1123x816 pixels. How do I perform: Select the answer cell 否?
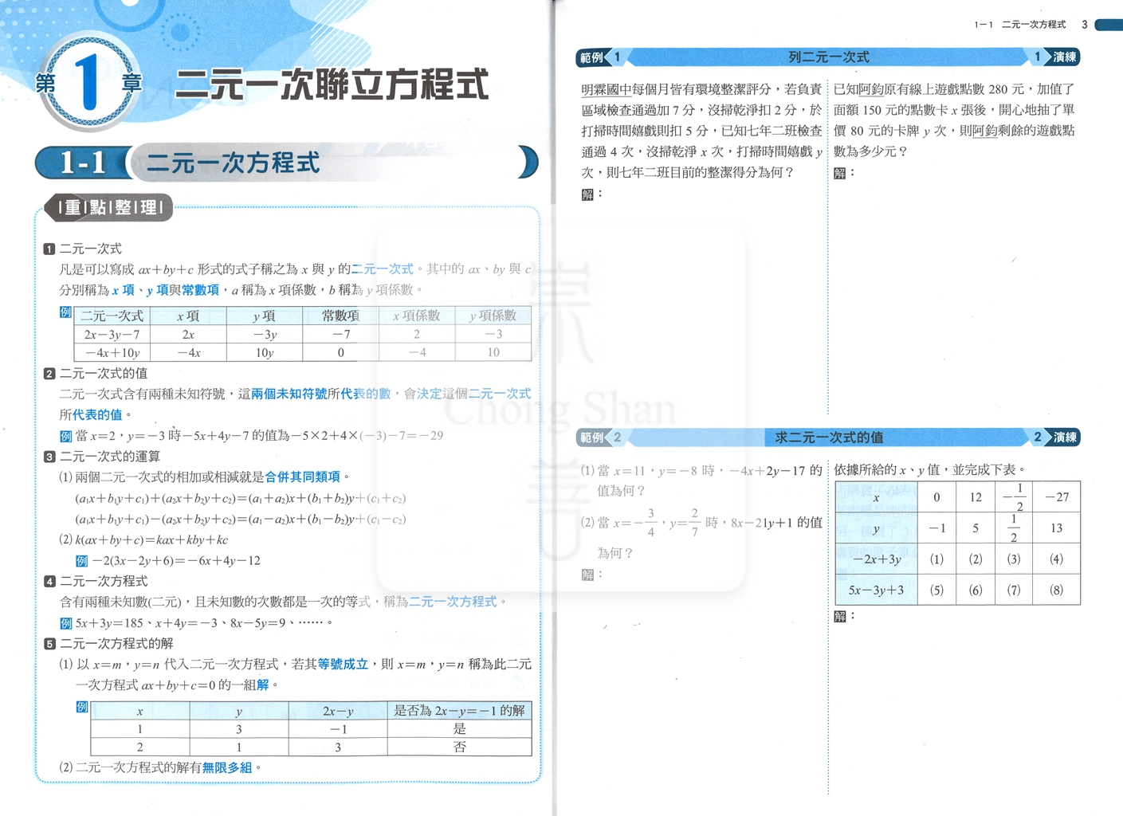click(459, 747)
